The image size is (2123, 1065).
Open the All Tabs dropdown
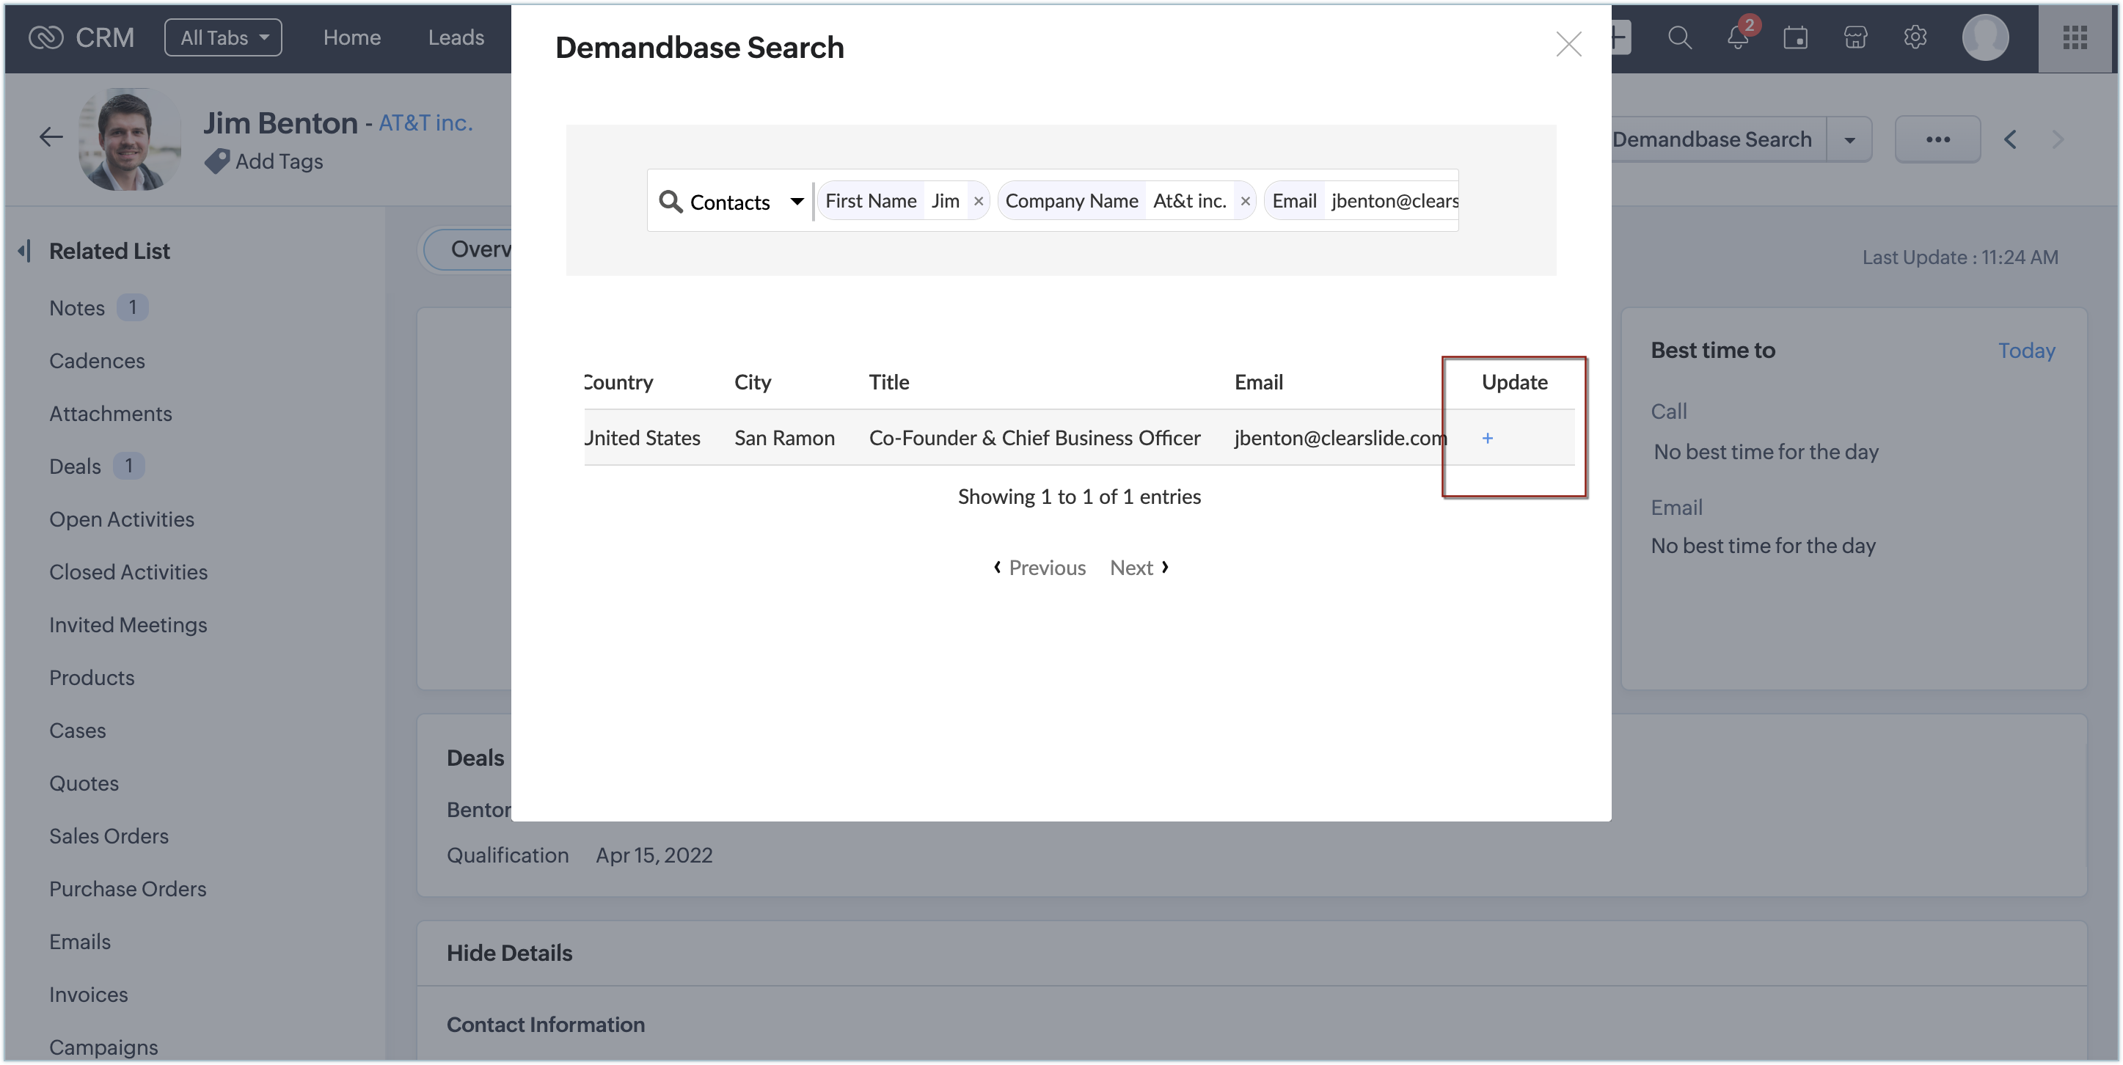[223, 38]
